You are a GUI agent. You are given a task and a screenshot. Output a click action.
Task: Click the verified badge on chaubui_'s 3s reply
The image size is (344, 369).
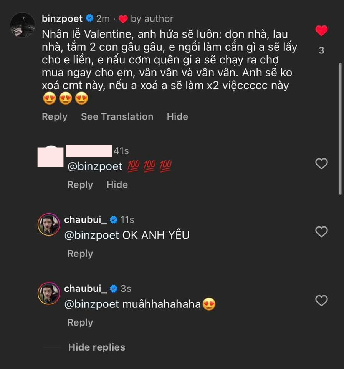coord(114,289)
